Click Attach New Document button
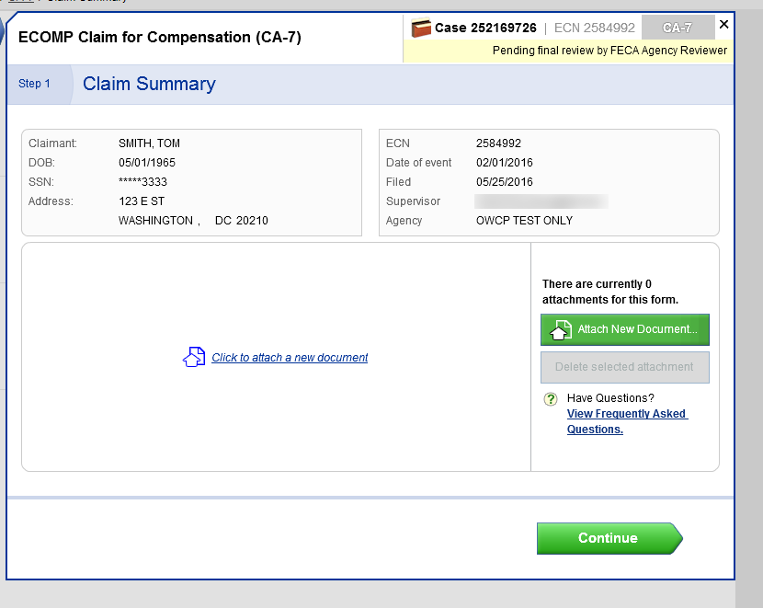The width and height of the screenshot is (763, 608). [625, 329]
